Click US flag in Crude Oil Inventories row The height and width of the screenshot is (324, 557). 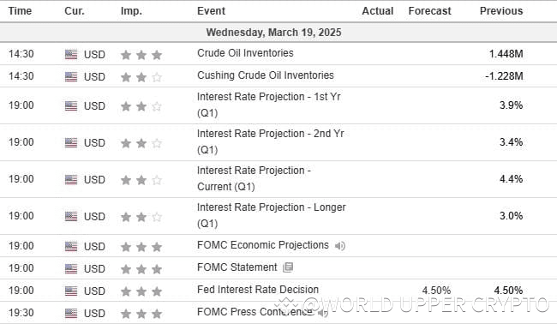pyautogui.click(x=71, y=54)
